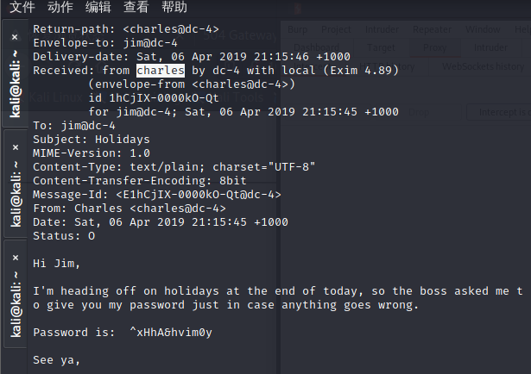Viewport: 531px width, 374px height.
Task: Switch to the second kali@kali vertical tab
Action: pos(16,194)
